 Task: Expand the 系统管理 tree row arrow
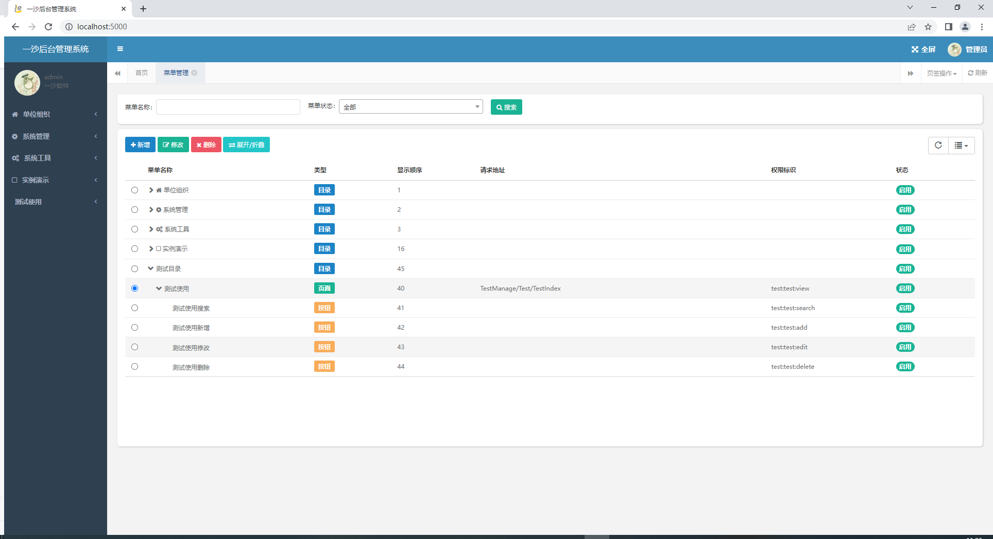[x=151, y=209]
